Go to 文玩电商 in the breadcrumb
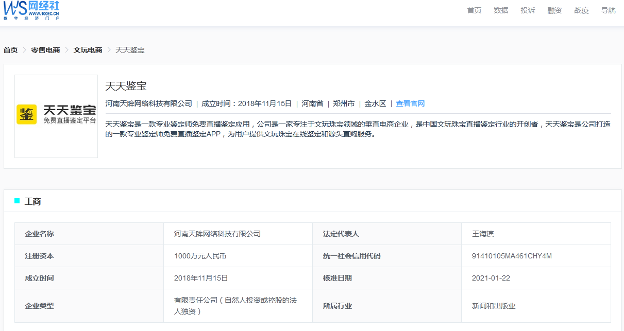Viewport: 624px width, 331px height. click(88, 50)
